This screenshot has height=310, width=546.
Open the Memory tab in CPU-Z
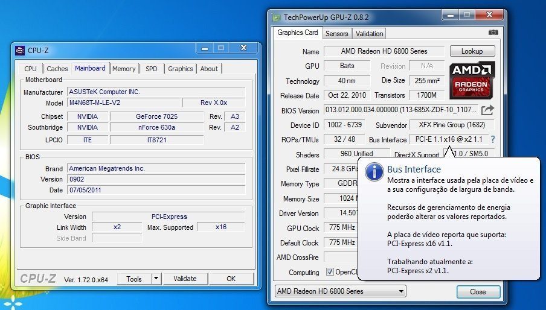[x=124, y=69]
